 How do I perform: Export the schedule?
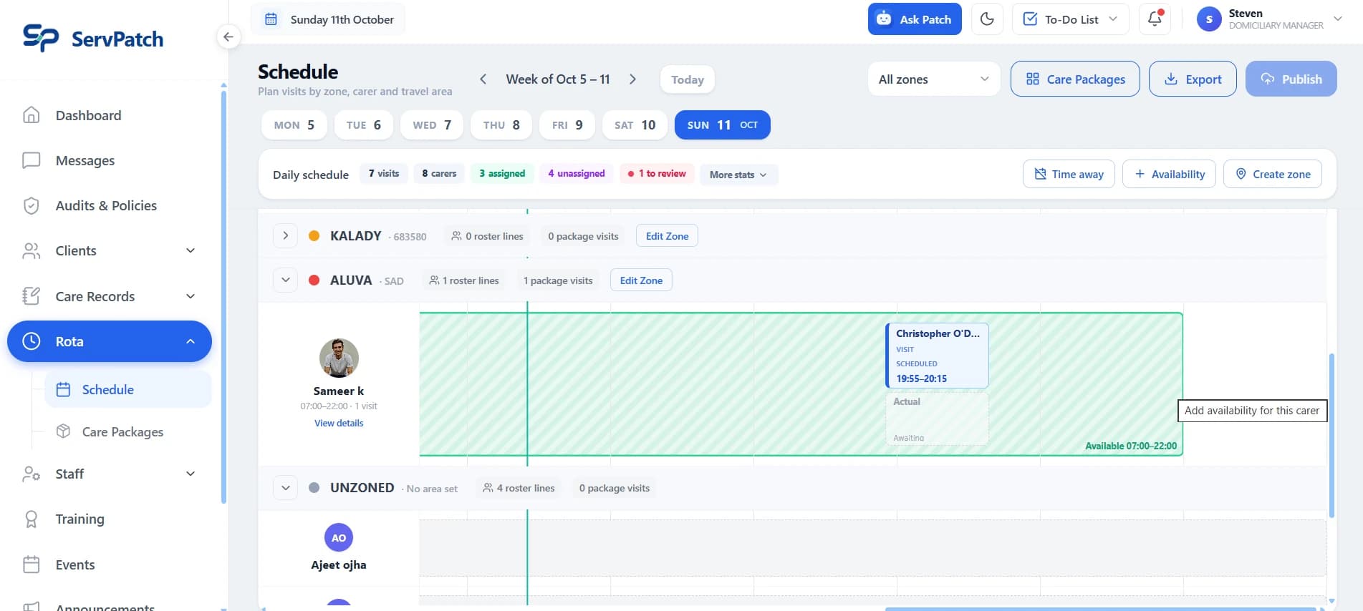[x=1193, y=79]
